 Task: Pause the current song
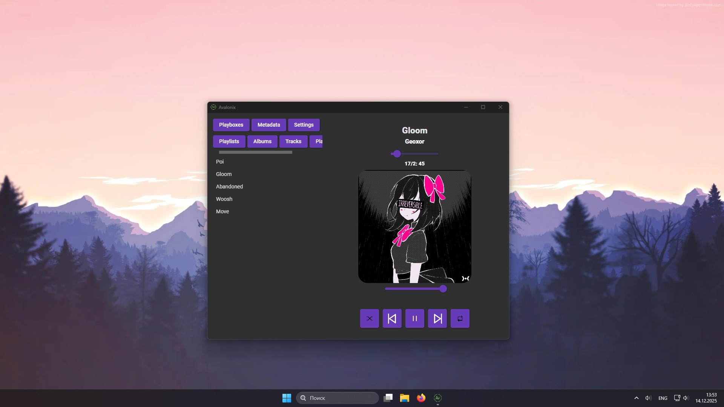click(x=414, y=318)
